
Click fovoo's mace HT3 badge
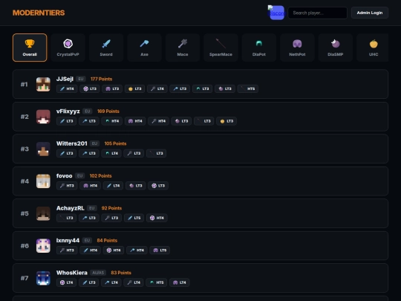(67, 186)
